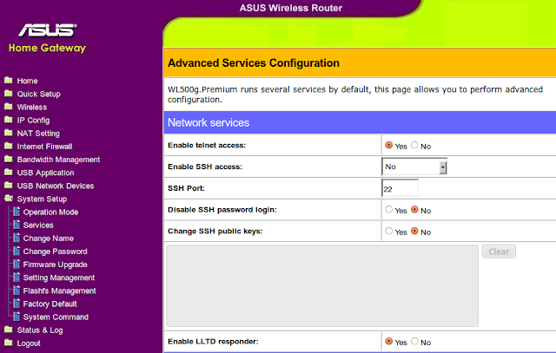This screenshot has width=556, height=353.
Task: Click the page icon beside Change Name
Action: (x=17, y=238)
